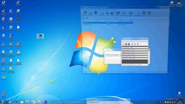Click the Add button in WinRAR toolbar
Screen dimensions: 185x104
(x=85, y=14)
